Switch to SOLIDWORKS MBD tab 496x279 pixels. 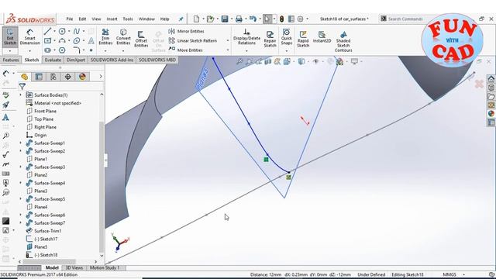157,60
